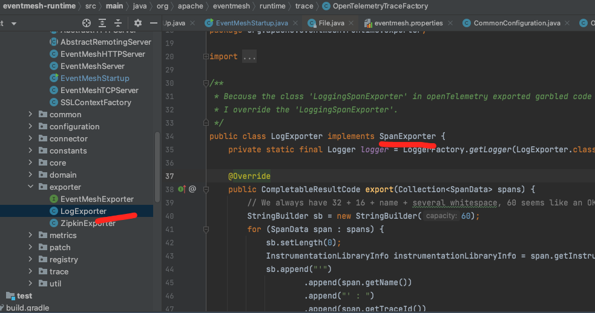The width and height of the screenshot is (595, 313).
Task: Click SpanExporter in the class declaration
Action: pos(407,136)
